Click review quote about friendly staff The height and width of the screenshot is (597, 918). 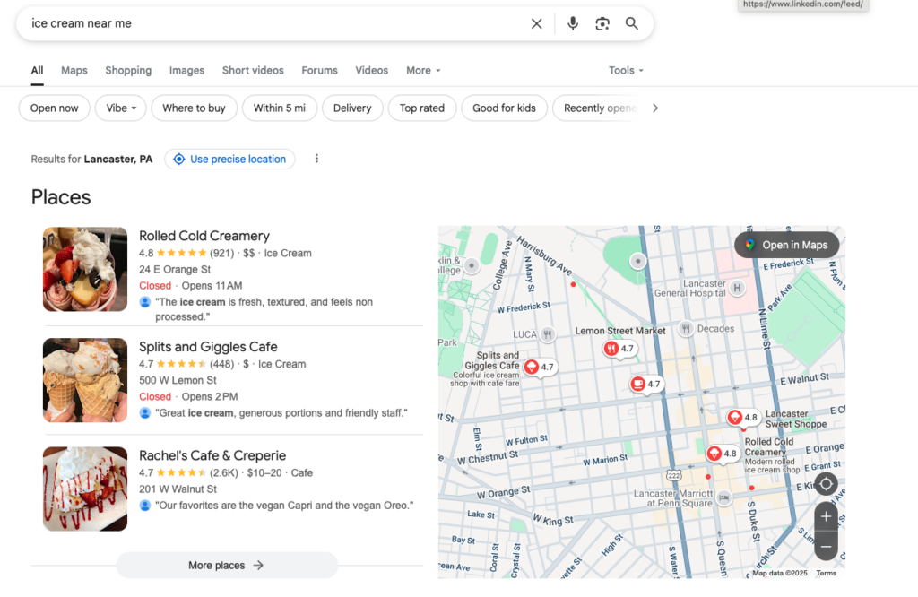click(x=281, y=413)
